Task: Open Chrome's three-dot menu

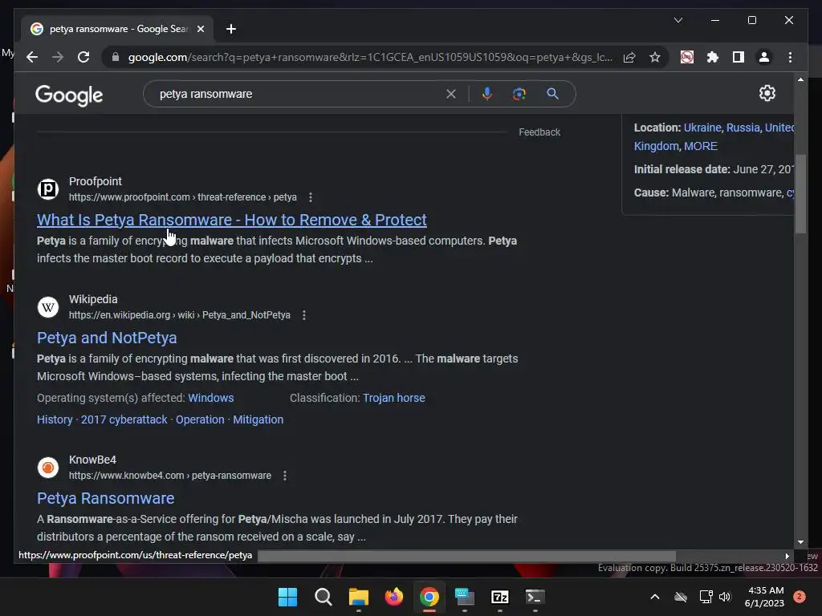Action: pos(790,57)
